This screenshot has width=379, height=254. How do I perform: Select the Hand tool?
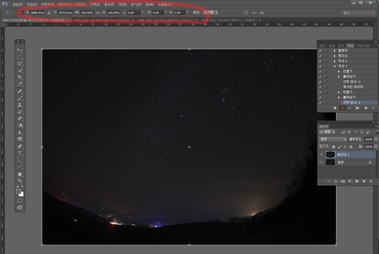[x=20, y=174]
